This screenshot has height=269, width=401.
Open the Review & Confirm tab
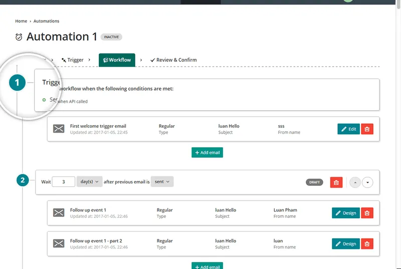173,60
